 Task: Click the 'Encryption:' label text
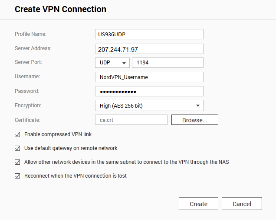point(28,105)
